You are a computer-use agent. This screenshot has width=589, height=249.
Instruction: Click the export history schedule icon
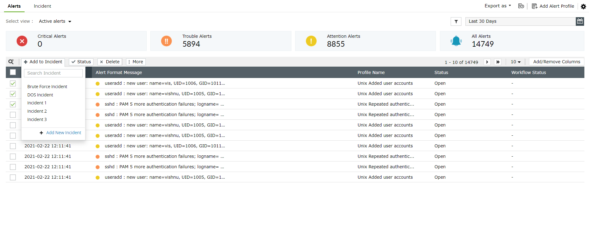tap(521, 6)
